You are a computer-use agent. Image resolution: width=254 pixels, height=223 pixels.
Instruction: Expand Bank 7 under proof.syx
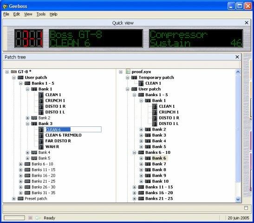point(141,164)
